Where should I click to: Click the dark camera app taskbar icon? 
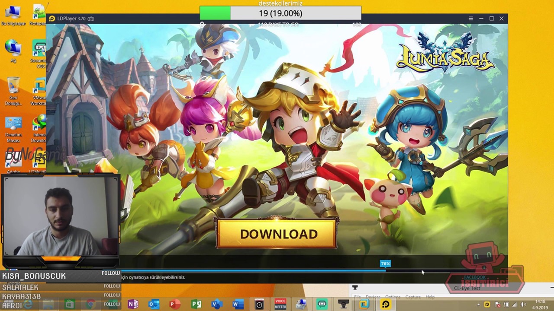tap(259, 305)
